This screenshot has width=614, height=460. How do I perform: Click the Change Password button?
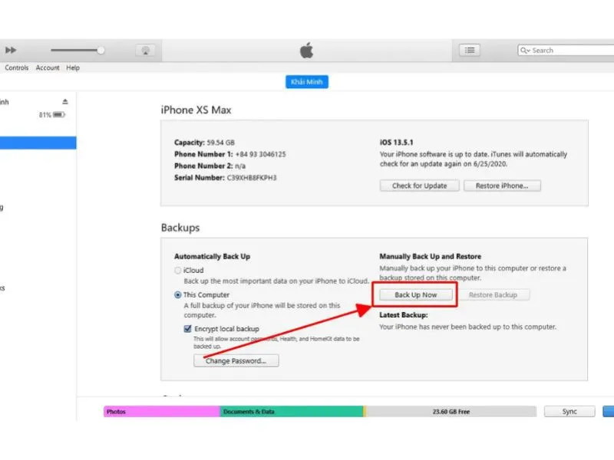point(236,360)
